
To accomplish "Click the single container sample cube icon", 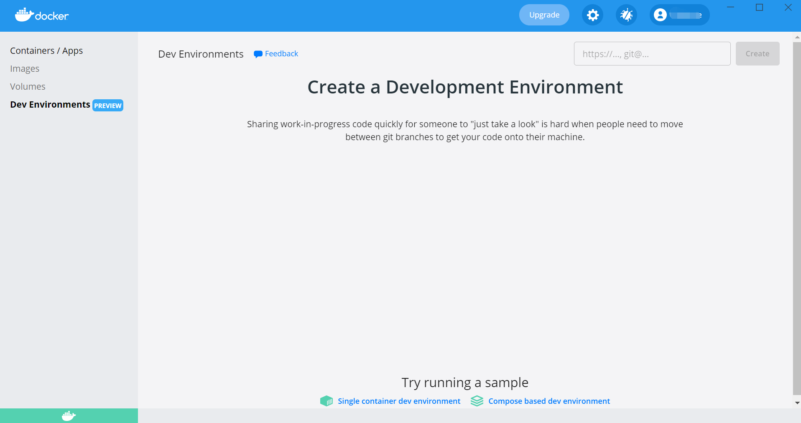I will [327, 401].
